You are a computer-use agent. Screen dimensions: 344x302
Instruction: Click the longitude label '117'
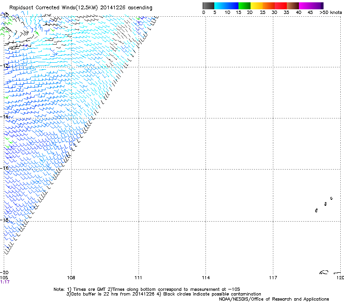click(273, 278)
